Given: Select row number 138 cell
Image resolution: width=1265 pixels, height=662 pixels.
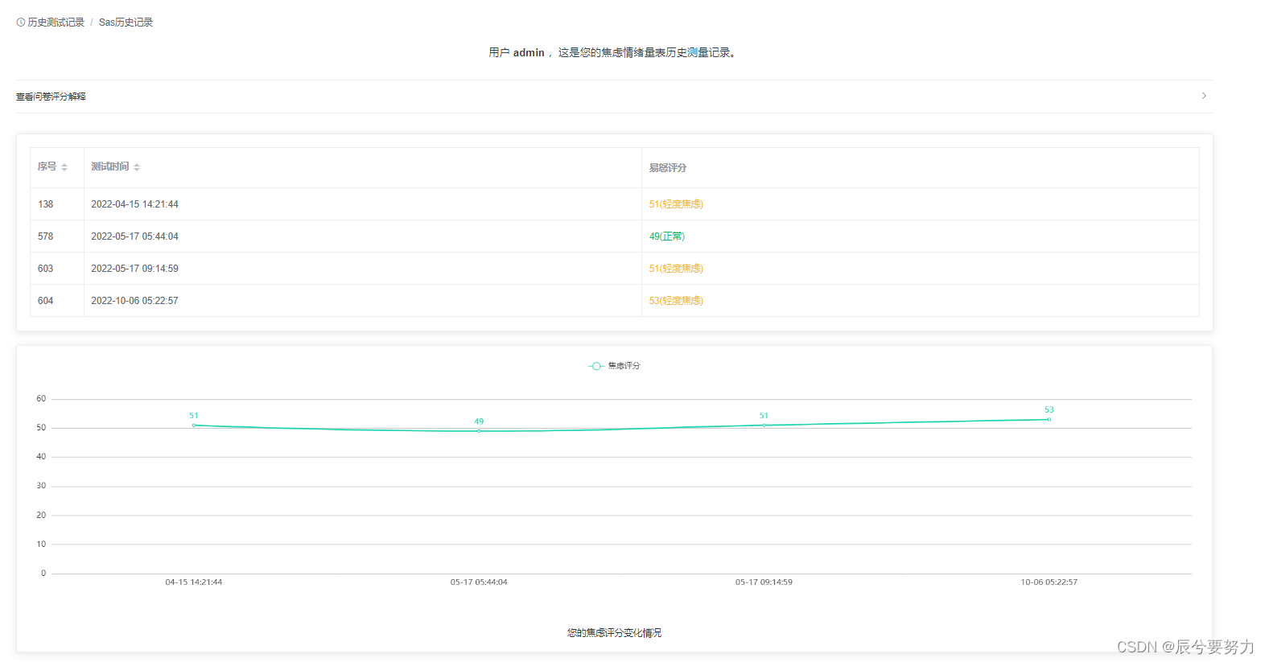Looking at the screenshot, I should click(x=45, y=204).
